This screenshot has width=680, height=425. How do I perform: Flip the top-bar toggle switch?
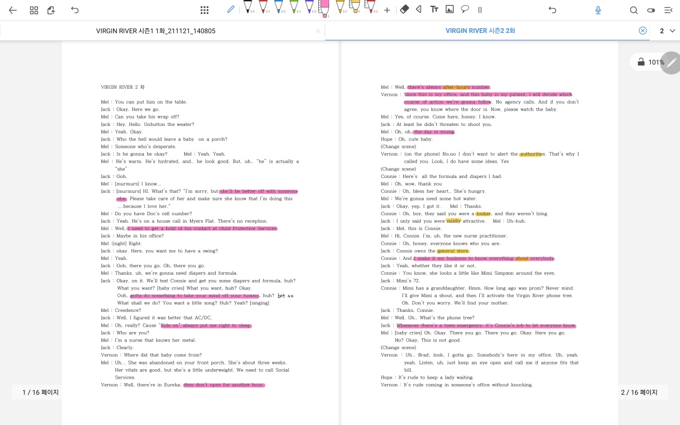651,10
